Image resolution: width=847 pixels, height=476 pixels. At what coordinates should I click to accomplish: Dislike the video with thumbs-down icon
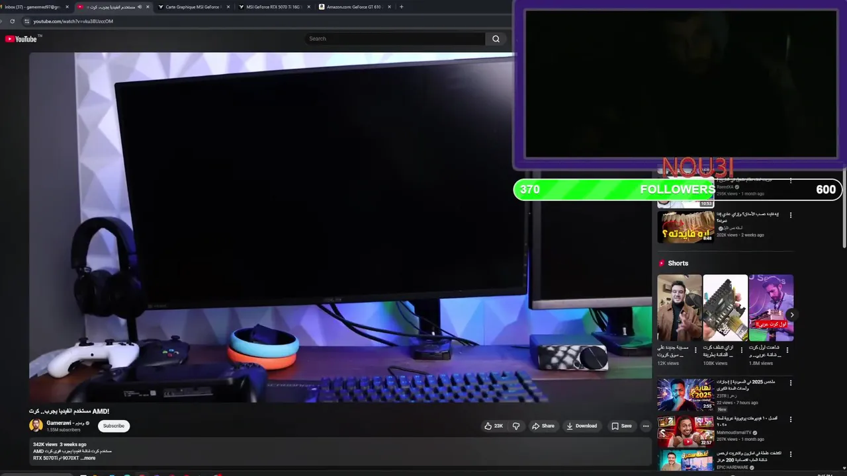pyautogui.click(x=516, y=426)
